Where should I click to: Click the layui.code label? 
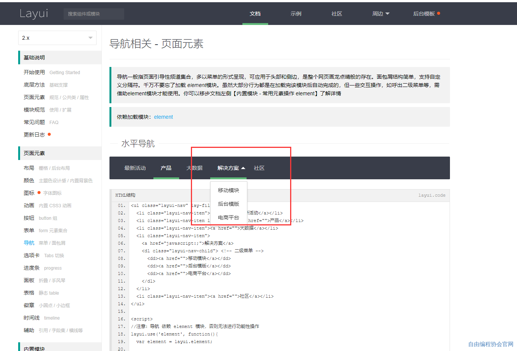coord(432,195)
